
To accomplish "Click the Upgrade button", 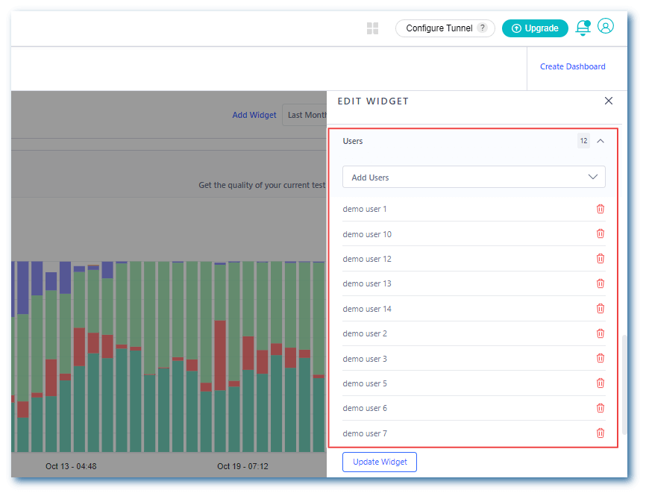I will pos(535,28).
